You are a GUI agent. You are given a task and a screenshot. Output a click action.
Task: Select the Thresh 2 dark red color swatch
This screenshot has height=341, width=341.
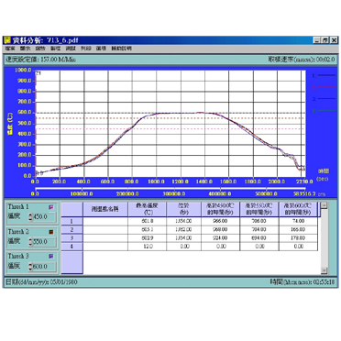point(51,232)
